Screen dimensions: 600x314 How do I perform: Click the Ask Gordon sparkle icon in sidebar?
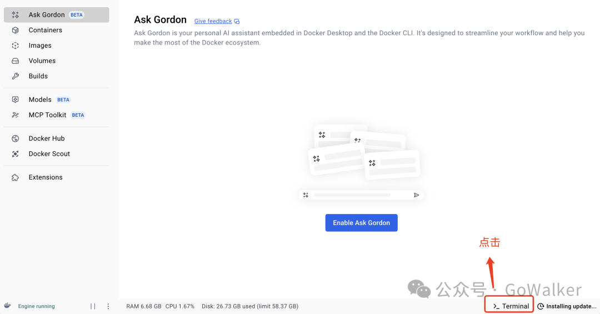pos(16,14)
